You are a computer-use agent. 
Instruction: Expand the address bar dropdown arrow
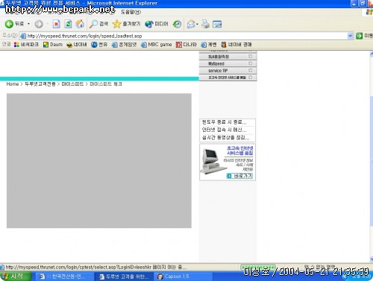[x=350, y=36]
